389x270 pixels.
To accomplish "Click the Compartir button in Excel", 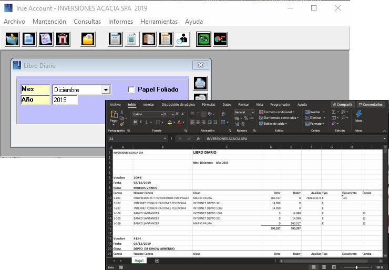I will pos(343,105).
